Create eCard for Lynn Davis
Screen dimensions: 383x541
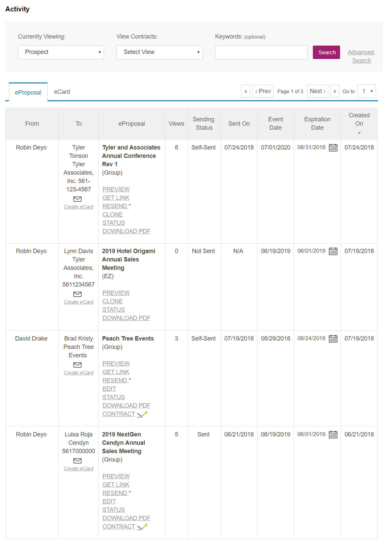pos(79,302)
